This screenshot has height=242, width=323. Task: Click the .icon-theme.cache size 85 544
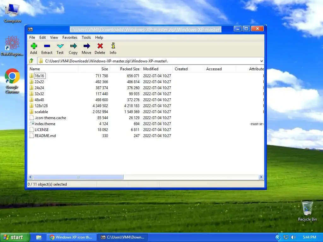pyautogui.click(x=103, y=118)
